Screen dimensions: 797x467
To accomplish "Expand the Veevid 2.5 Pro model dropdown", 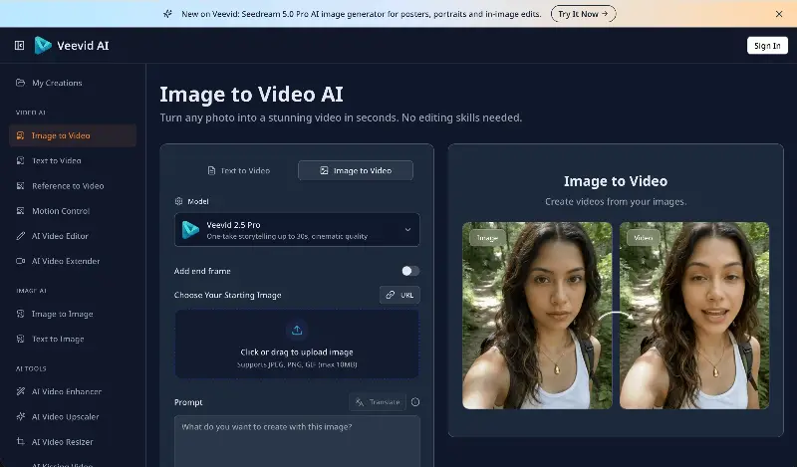I will click(297, 230).
